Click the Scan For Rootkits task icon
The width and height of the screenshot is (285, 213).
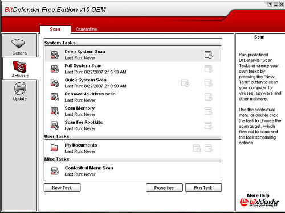point(55,125)
